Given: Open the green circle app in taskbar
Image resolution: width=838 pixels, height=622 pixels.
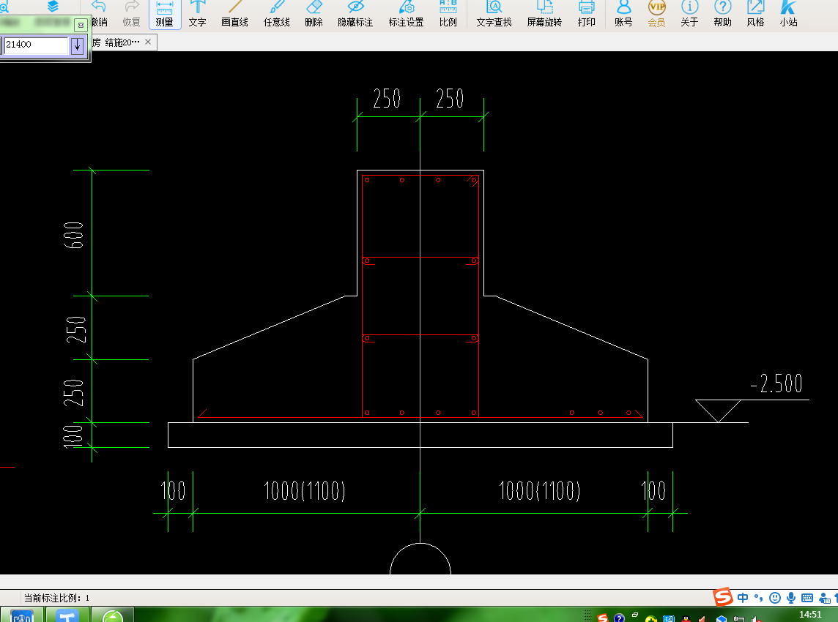Looking at the screenshot, I should pyautogui.click(x=113, y=615).
